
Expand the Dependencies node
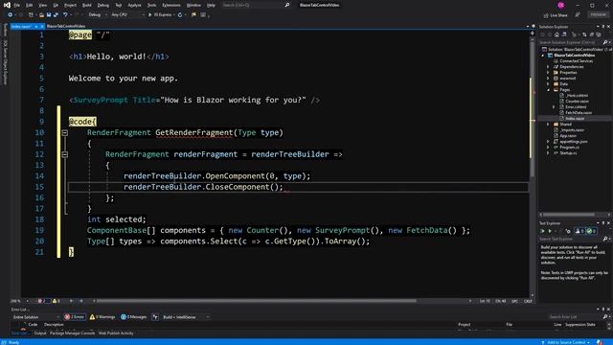click(548, 67)
